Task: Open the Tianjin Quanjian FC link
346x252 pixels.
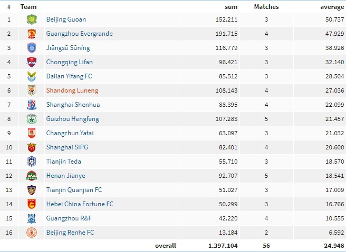Action: tap(74, 190)
